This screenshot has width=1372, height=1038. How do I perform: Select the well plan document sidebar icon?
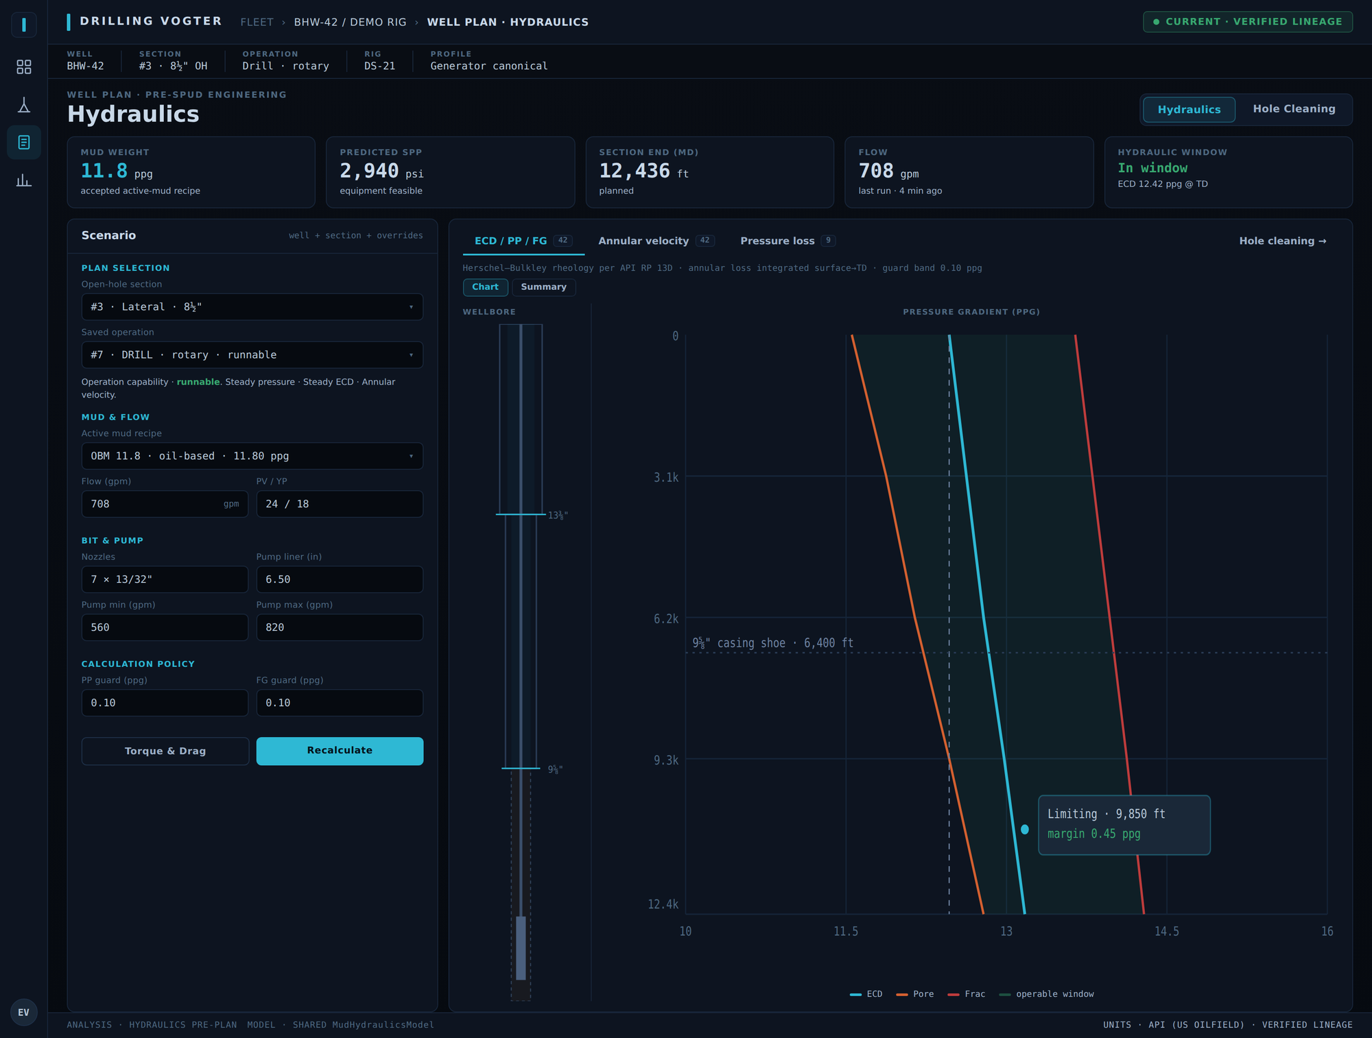click(x=24, y=143)
